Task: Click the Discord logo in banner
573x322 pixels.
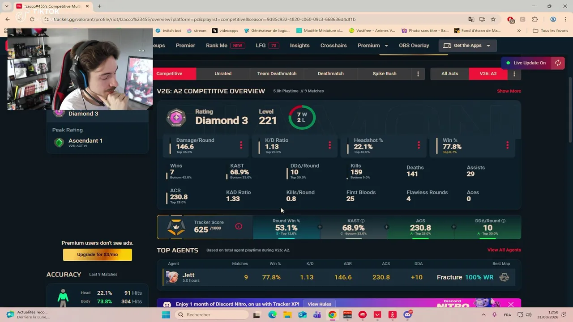Action: (x=167, y=304)
